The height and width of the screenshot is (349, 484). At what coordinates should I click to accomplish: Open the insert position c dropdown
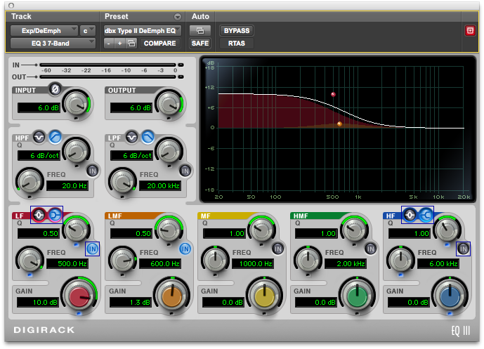point(88,31)
